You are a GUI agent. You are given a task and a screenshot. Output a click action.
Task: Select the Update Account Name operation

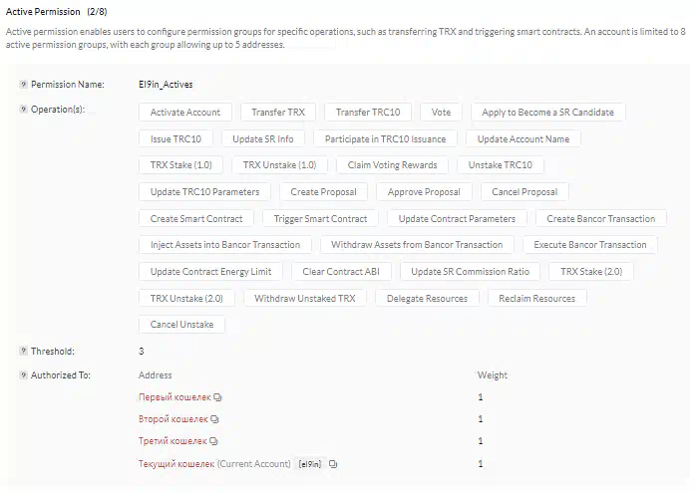pyautogui.click(x=523, y=139)
